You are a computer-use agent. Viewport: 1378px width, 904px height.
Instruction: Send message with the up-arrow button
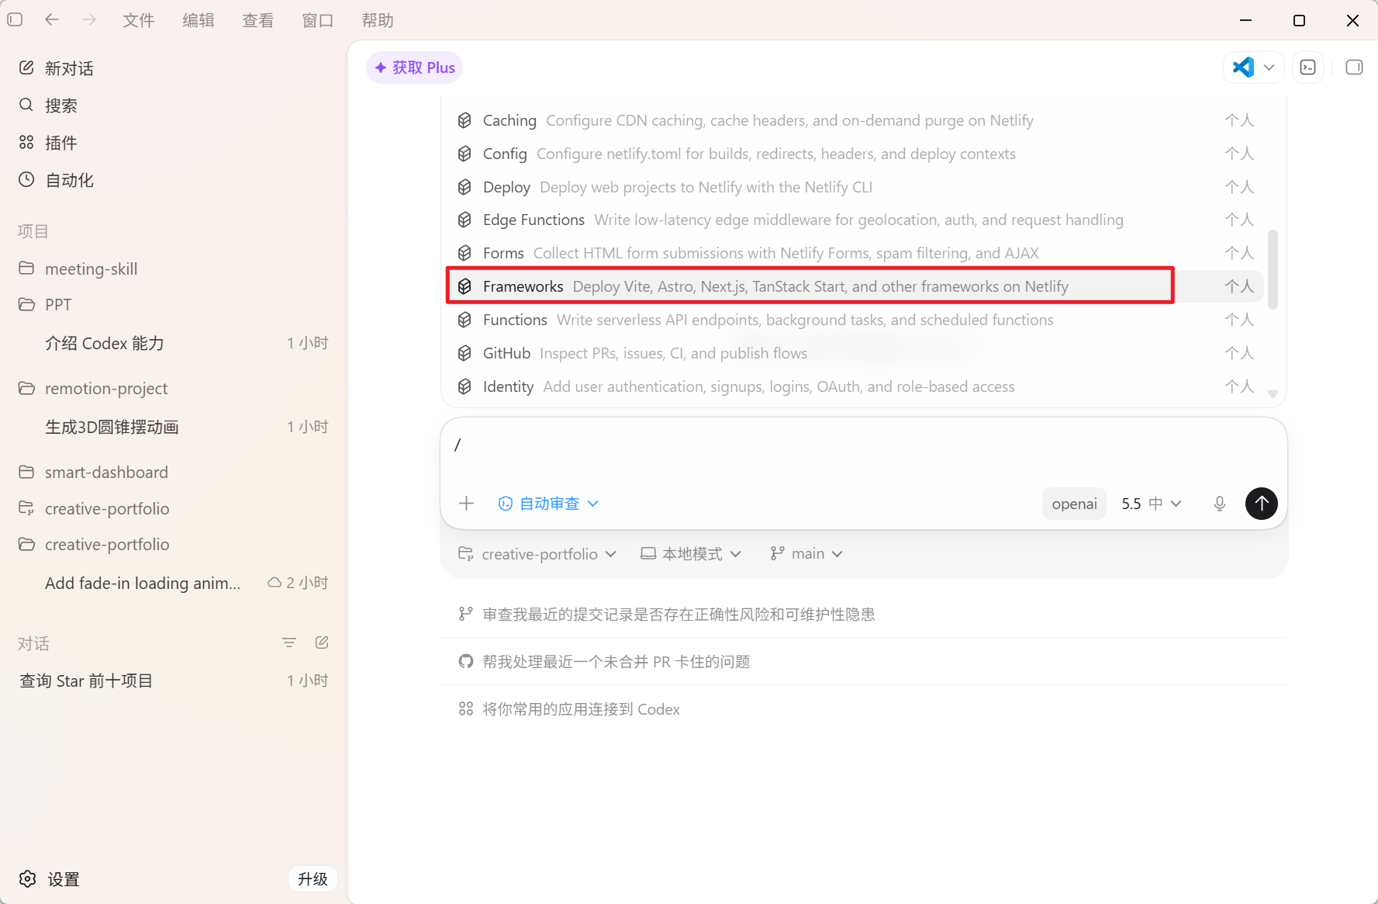coord(1262,504)
